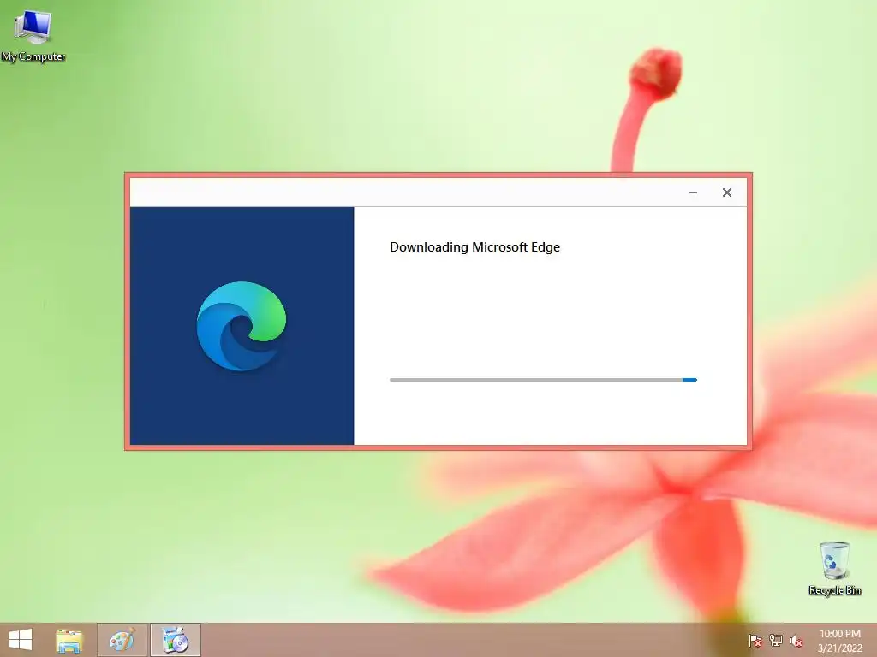
Task: Click the muted volume tray icon
Action: [796, 640]
